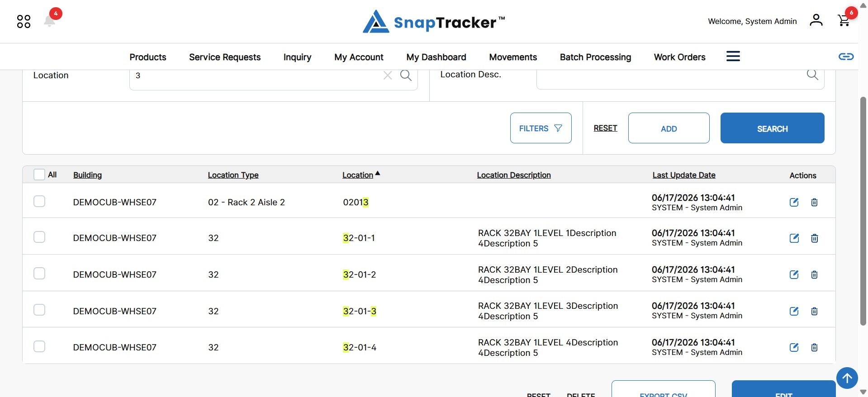Viewport: 868px width, 397px height.
Task: View the shopping cart icon
Action: coord(844,20)
